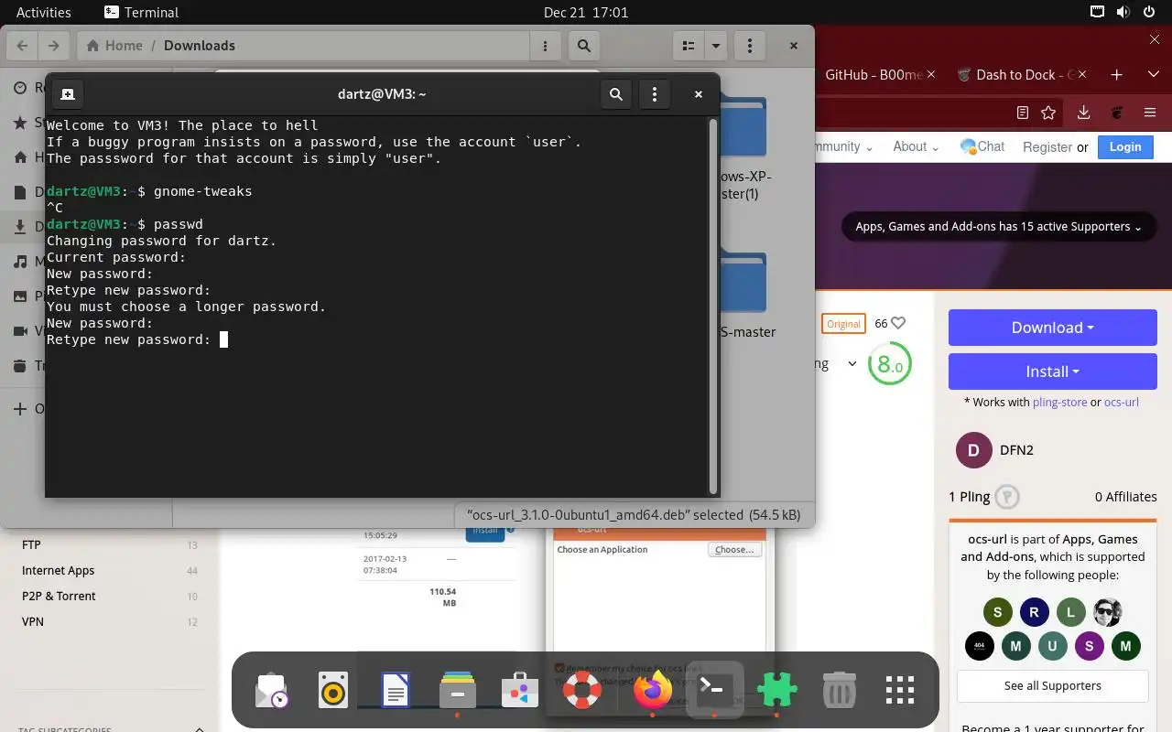
Task: Switch Files view to list mode
Action: (x=689, y=46)
